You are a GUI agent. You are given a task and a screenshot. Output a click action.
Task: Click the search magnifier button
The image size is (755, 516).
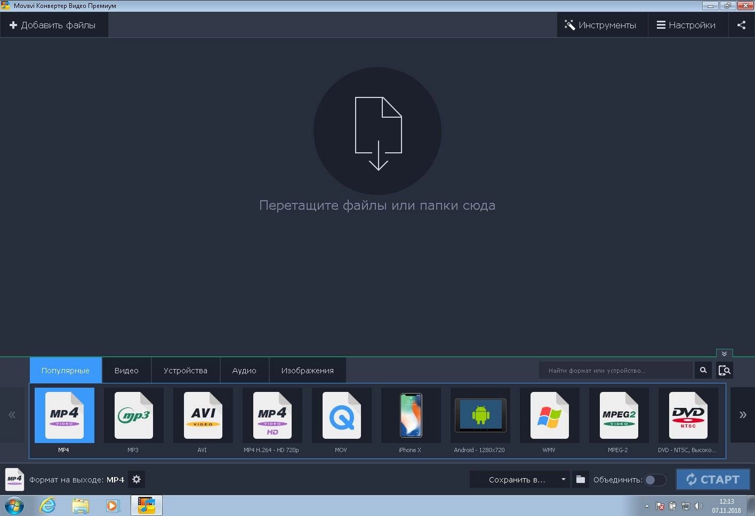tap(703, 370)
